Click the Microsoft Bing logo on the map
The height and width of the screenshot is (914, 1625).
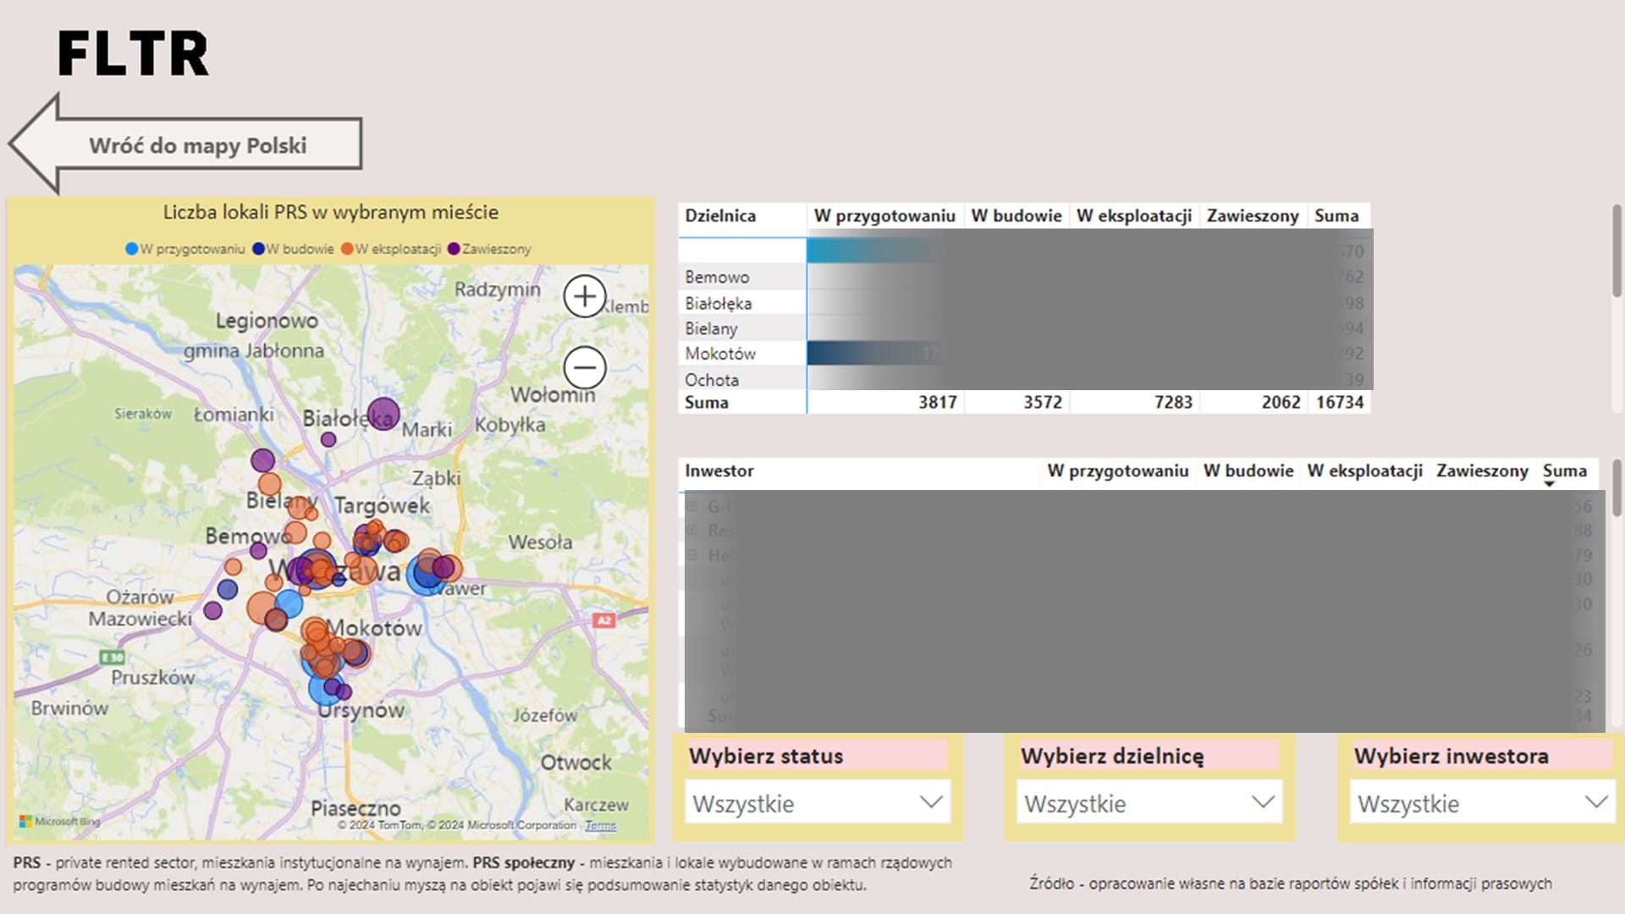point(59,821)
